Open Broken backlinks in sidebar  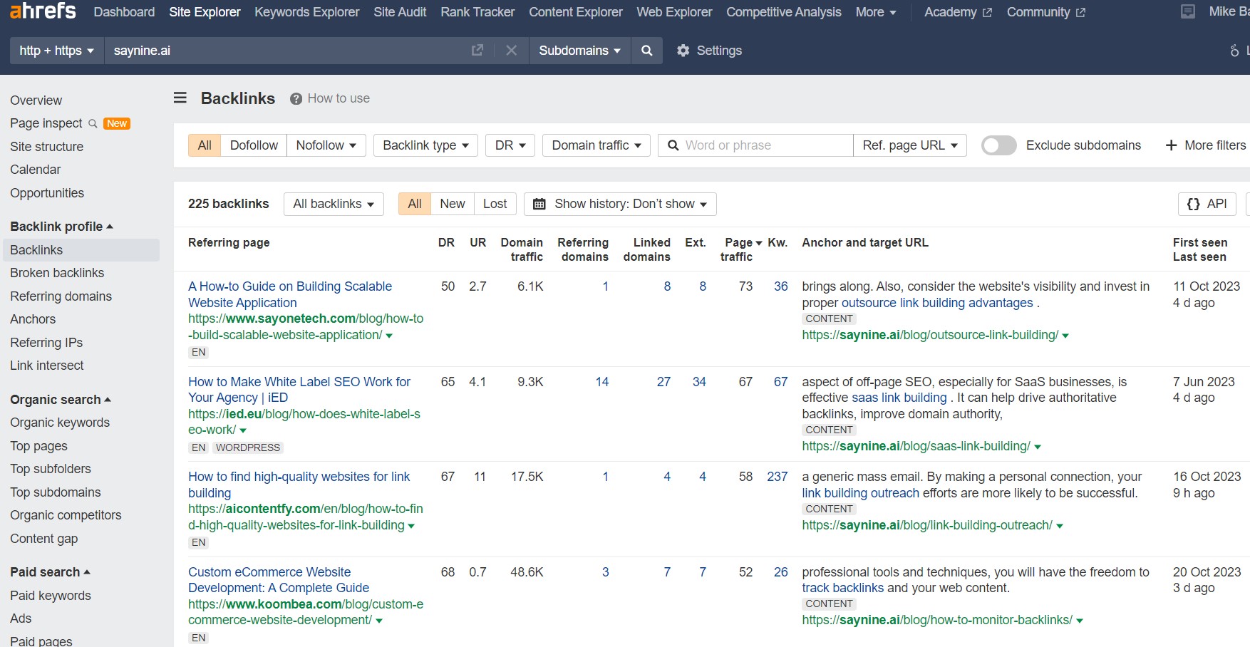click(57, 273)
